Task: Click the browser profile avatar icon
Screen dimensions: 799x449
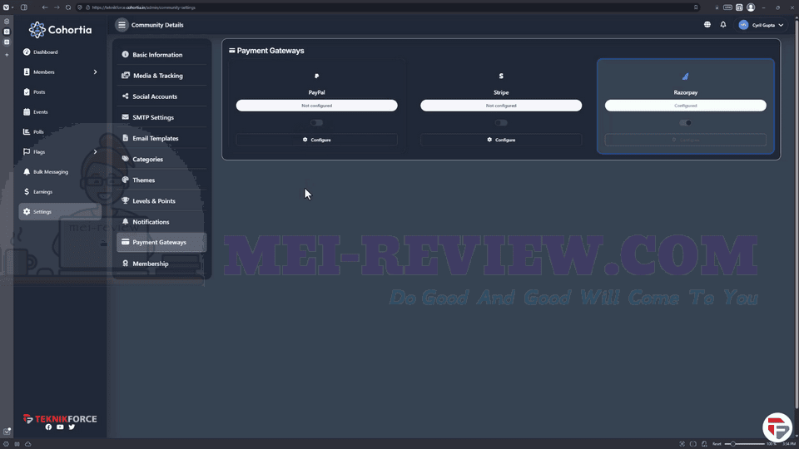Action: (x=751, y=7)
